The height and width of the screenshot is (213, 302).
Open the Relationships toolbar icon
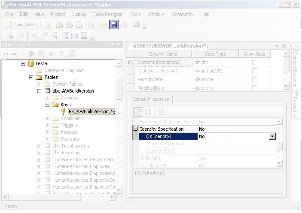coord(35,36)
